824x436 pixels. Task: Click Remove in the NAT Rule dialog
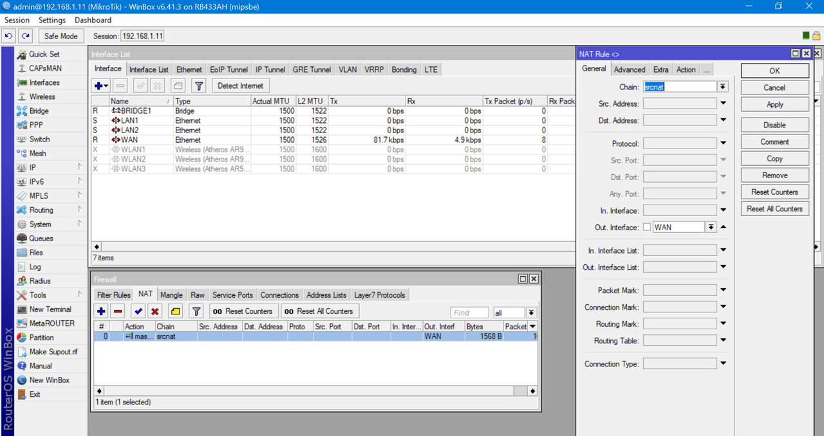click(x=774, y=175)
